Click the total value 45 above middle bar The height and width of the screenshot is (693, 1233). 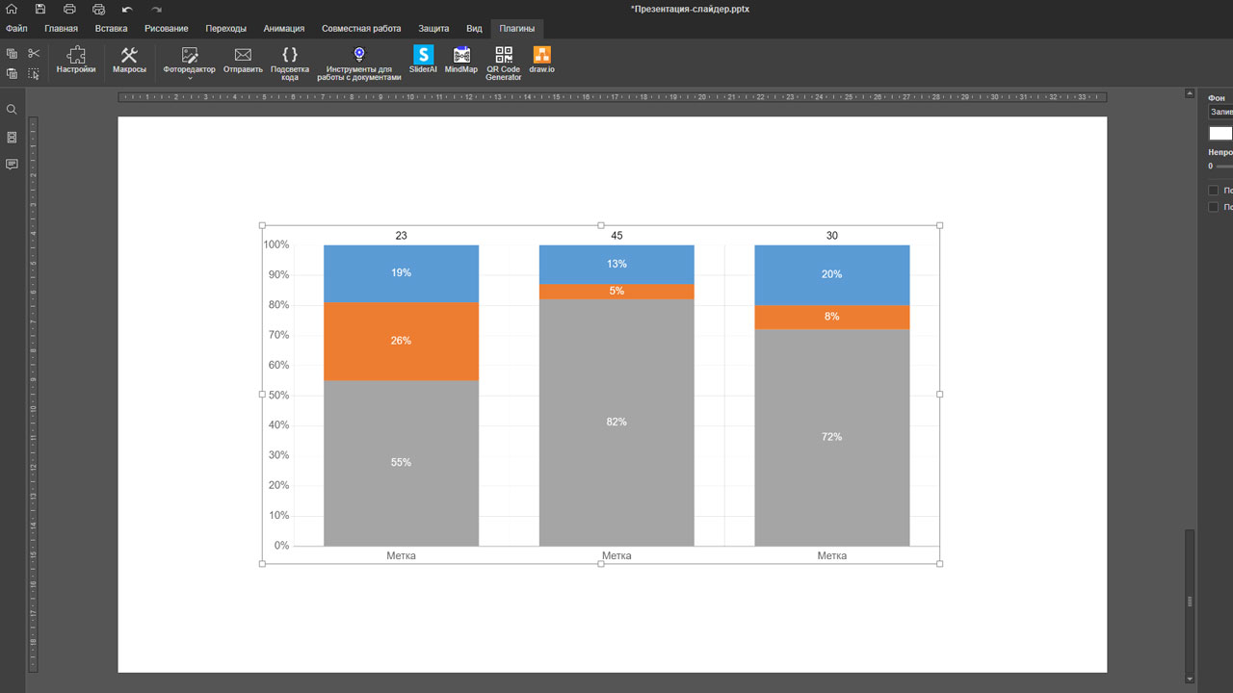pyautogui.click(x=616, y=236)
